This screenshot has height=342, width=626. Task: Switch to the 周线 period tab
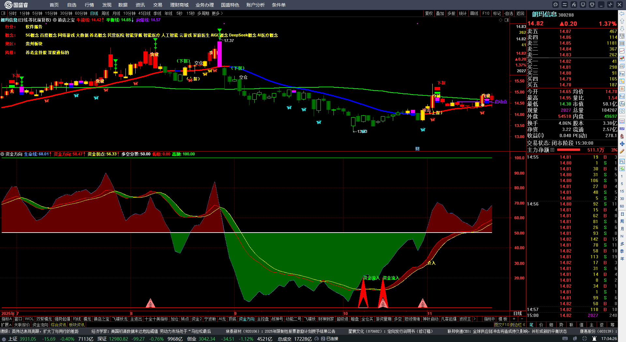click(x=105, y=13)
